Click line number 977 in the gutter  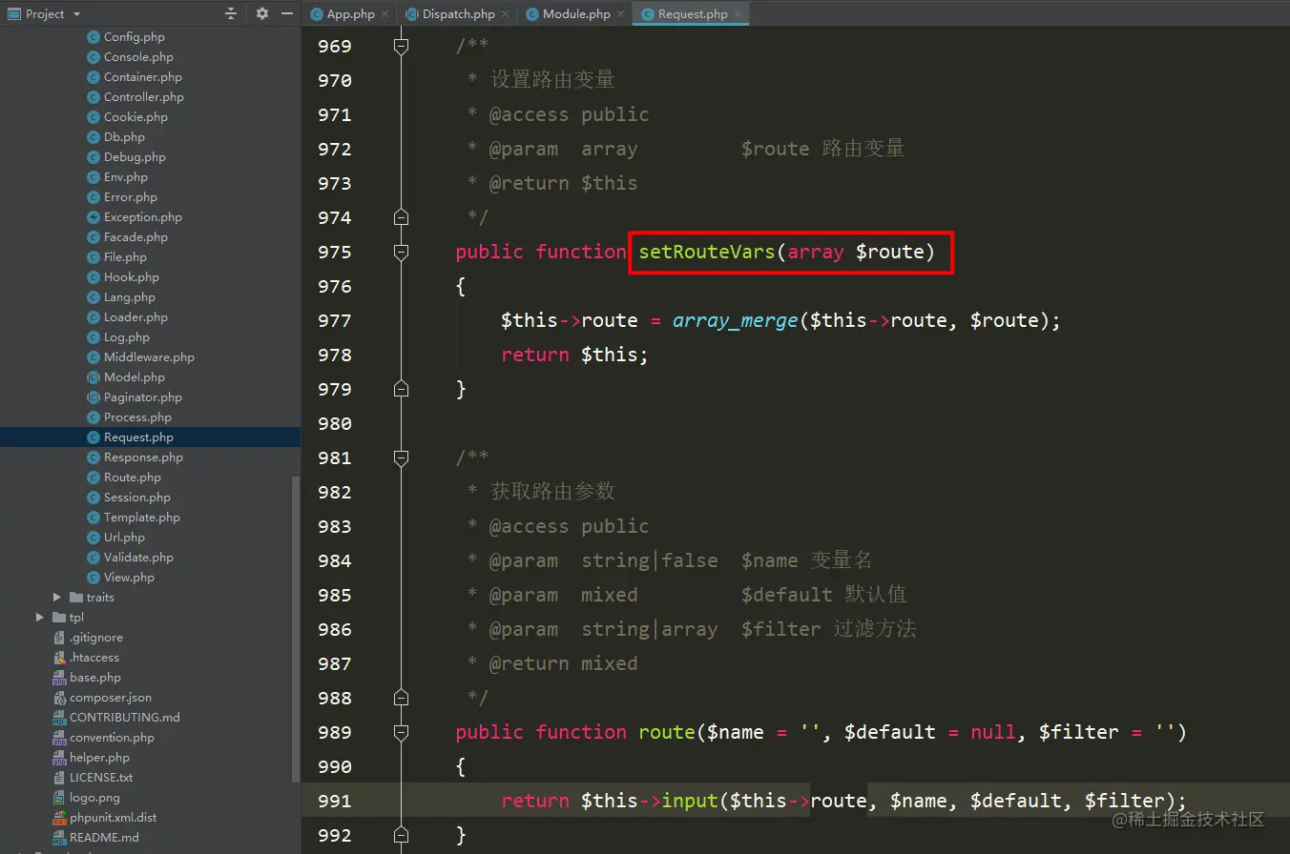[x=334, y=321]
